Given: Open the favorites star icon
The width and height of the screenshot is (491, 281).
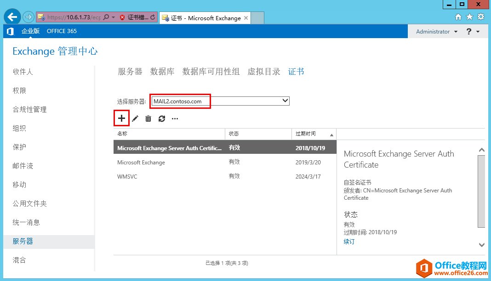Looking at the screenshot, I should (x=468, y=17).
